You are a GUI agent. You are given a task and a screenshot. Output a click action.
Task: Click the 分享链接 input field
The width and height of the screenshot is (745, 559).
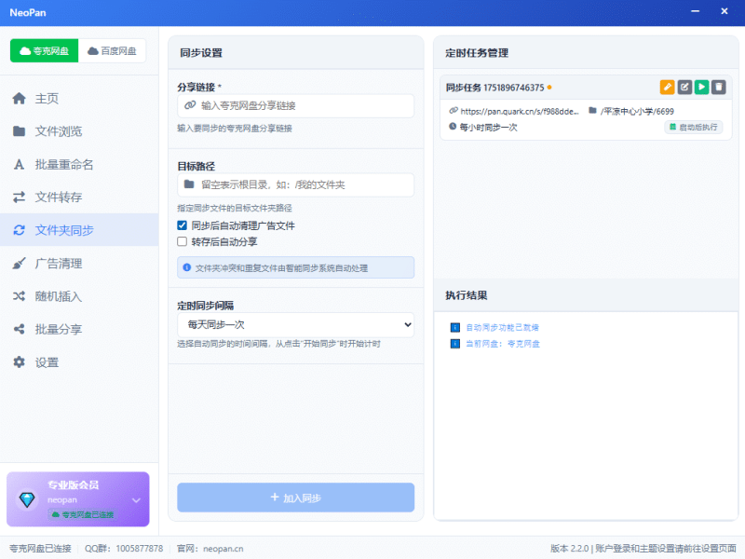click(x=303, y=106)
